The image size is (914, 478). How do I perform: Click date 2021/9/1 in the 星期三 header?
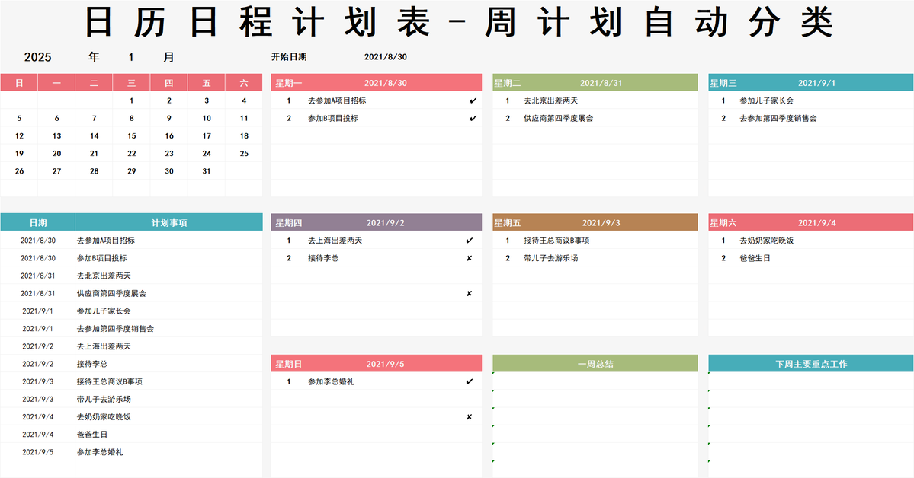coord(816,83)
